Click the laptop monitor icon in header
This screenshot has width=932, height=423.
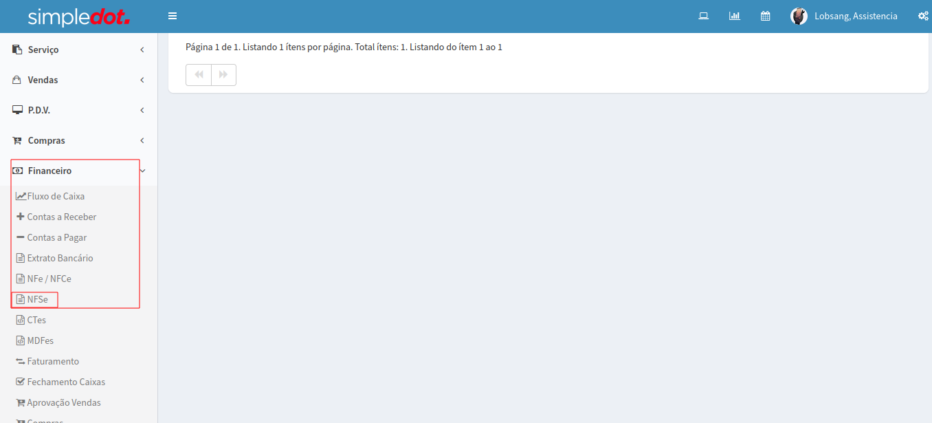tap(703, 17)
